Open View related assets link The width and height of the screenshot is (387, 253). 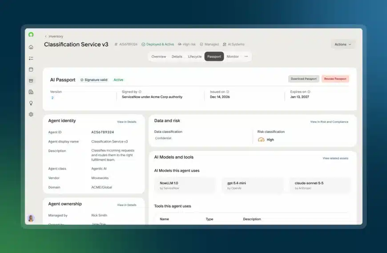pos(335,158)
